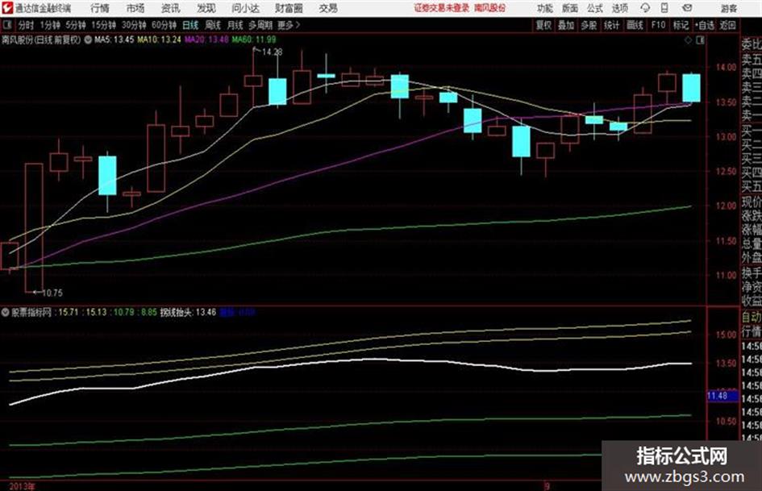Screen dimensions: 762x491
Task: Expand the 更多 periods chevron
Action: point(289,25)
